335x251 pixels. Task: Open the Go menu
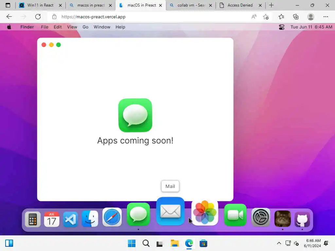point(85,27)
